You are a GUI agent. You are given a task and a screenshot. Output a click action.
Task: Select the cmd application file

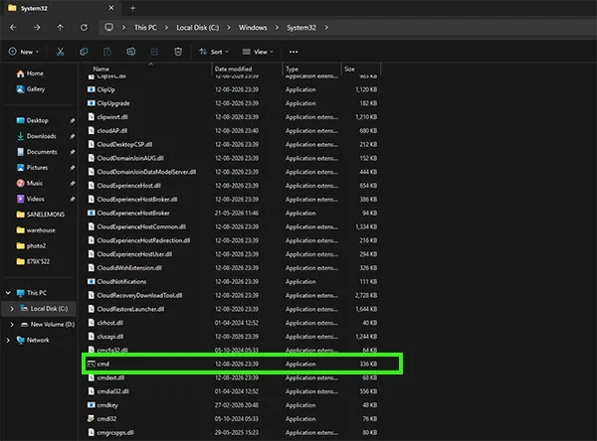(232, 364)
